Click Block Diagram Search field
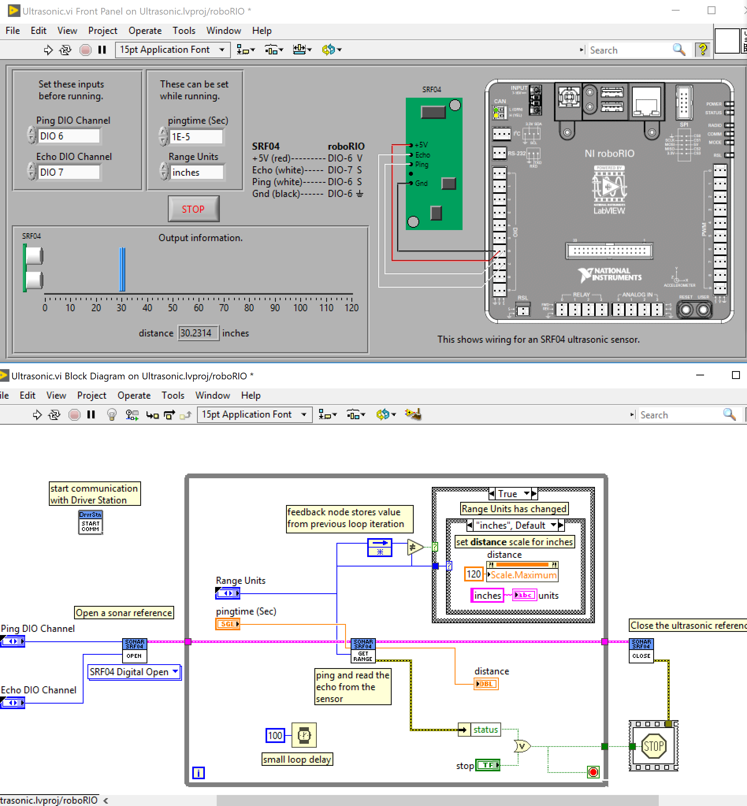This screenshot has width=747, height=806. coord(680,415)
